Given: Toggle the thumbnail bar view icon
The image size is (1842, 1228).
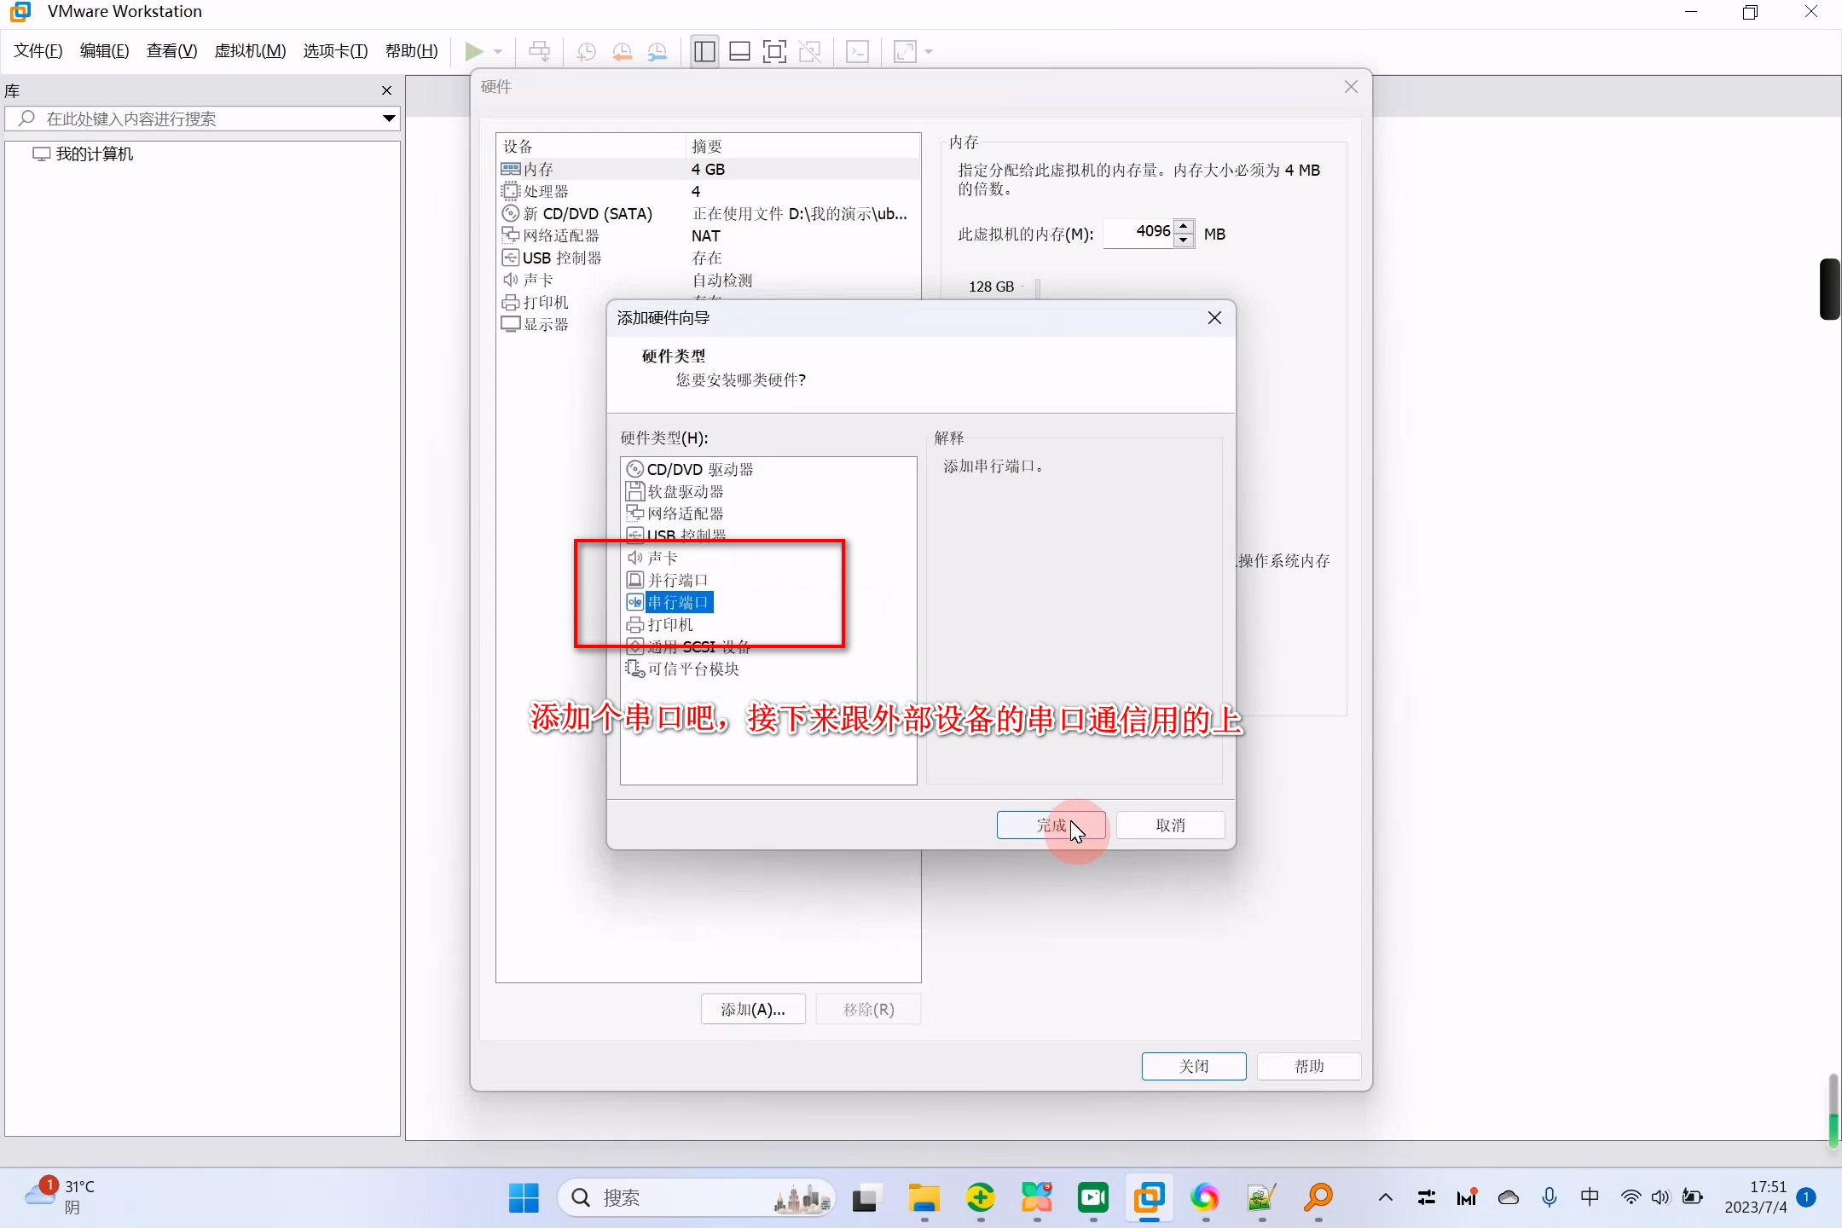Looking at the screenshot, I should [739, 52].
